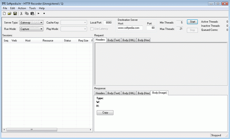Click the Active Threads label
The width and height of the screenshot is (230, 139).
pos(209,22)
